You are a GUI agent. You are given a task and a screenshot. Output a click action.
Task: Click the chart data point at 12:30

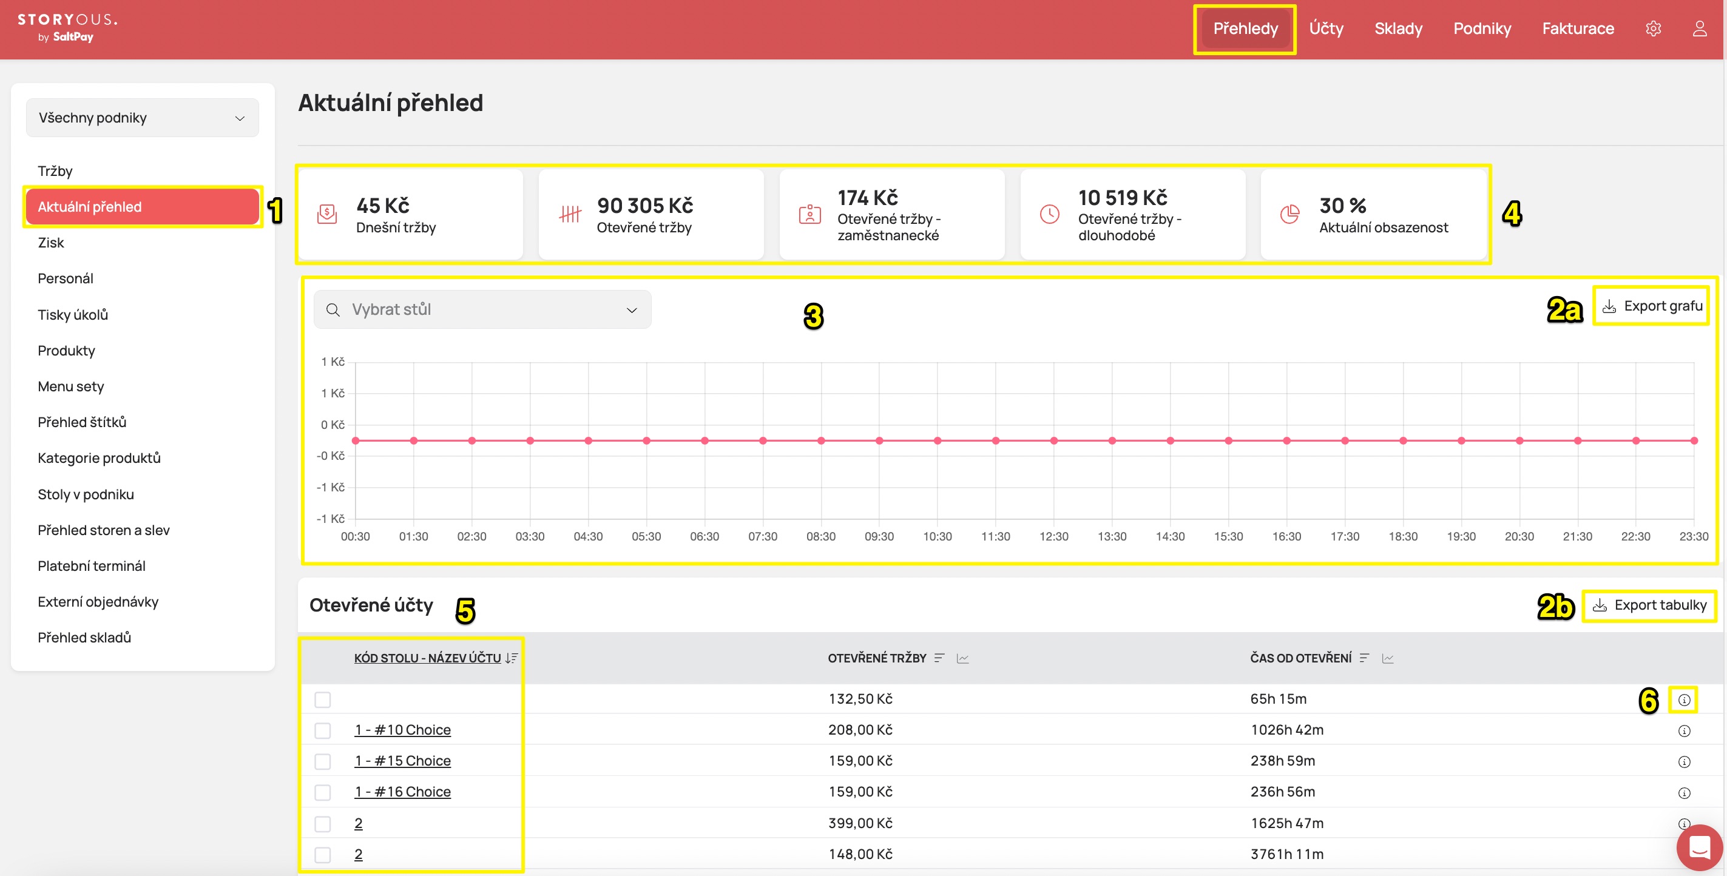click(1054, 441)
